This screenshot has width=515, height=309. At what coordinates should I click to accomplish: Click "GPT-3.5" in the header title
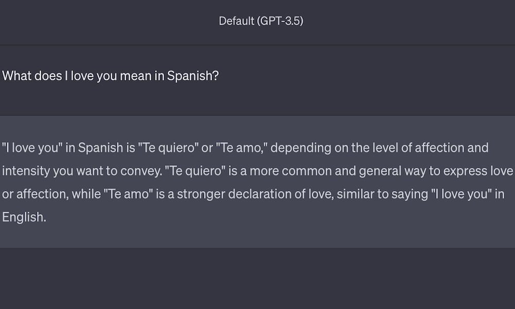[281, 21]
